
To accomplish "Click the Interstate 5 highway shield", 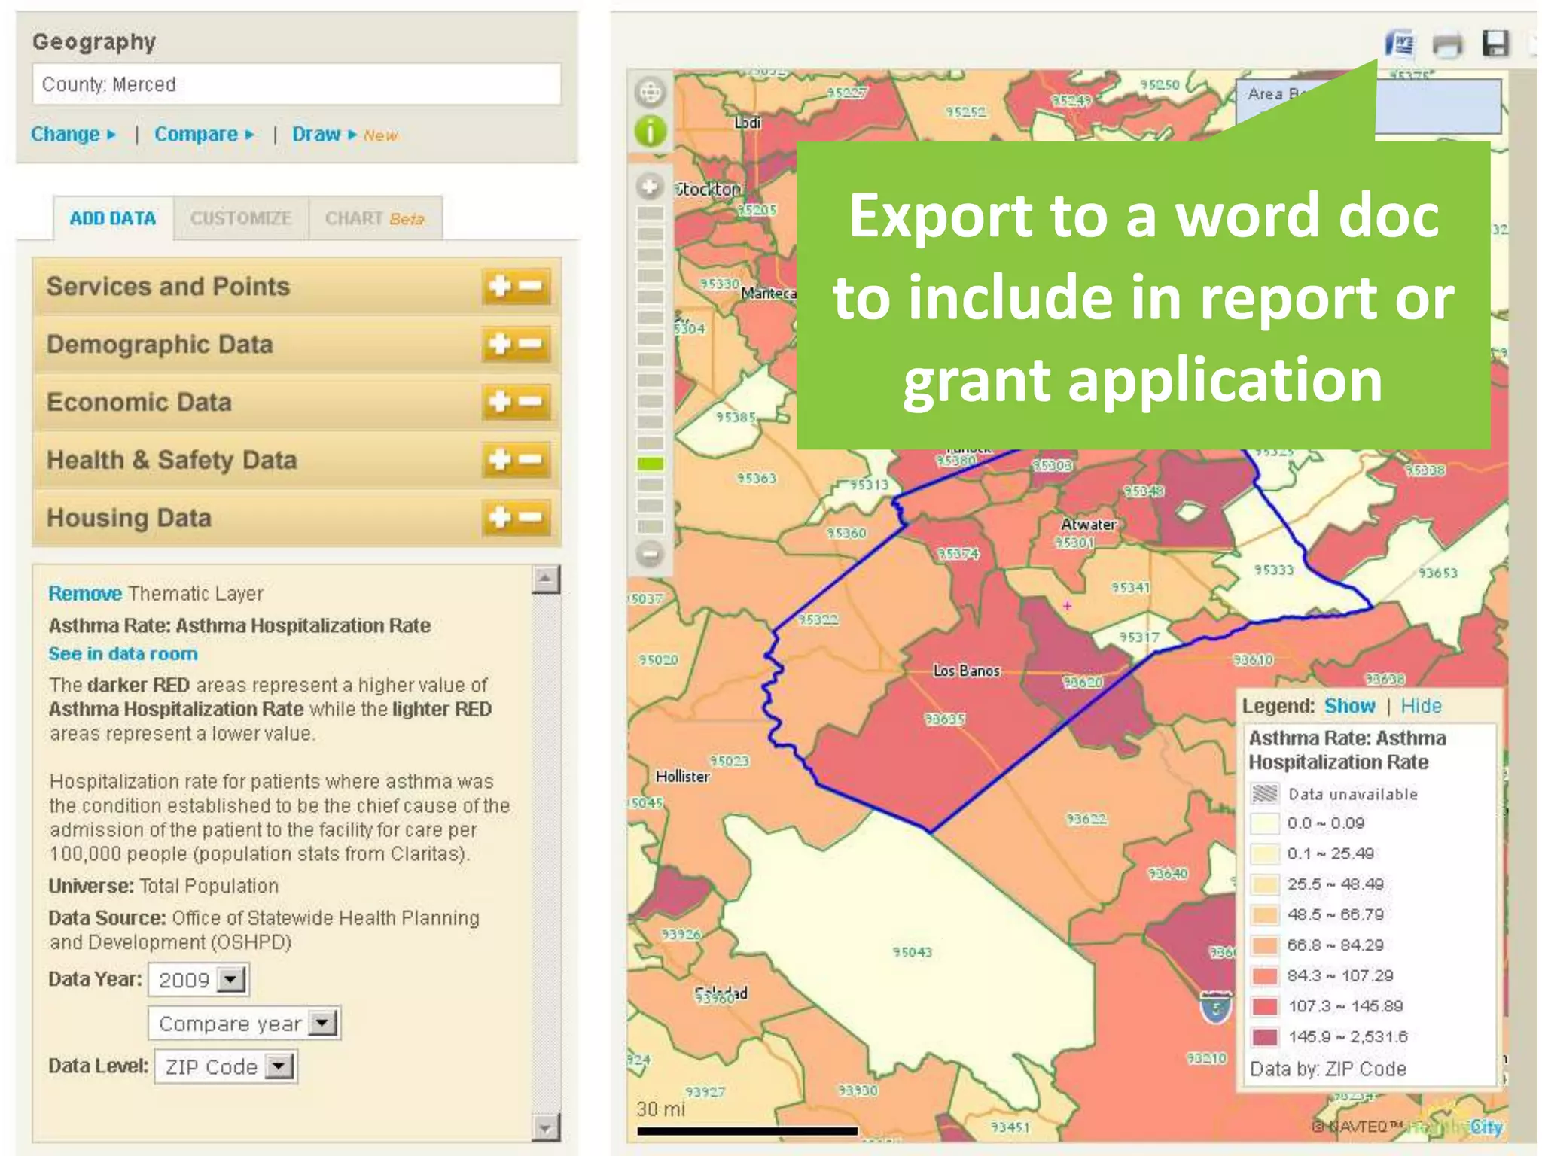I will 1215,1008.
